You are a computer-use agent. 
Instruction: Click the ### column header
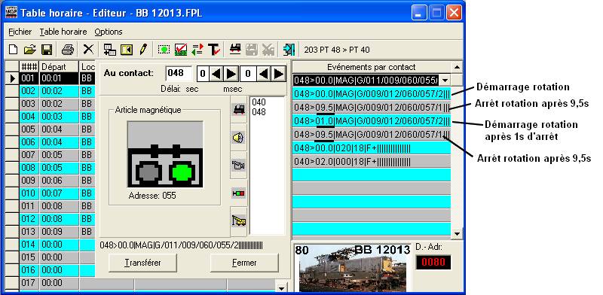[x=29, y=66]
